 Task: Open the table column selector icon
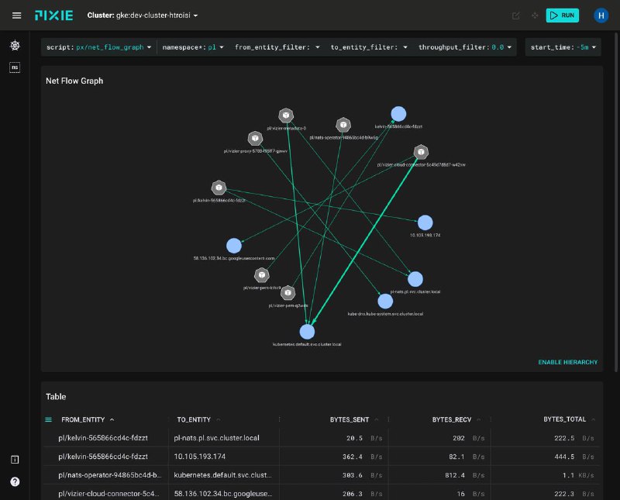click(x=48, y=419)
